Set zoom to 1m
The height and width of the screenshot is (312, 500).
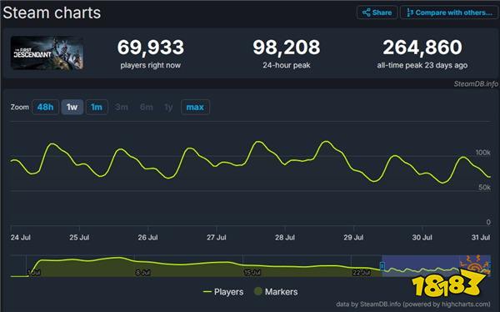[x=97, y=107]
